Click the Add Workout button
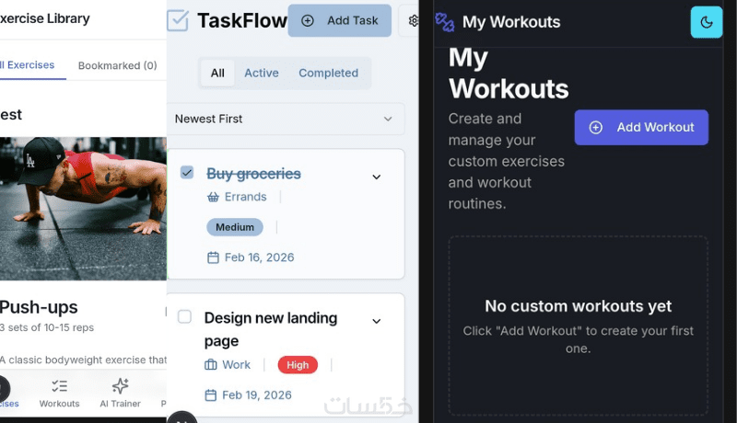 [x=641, y=128]
